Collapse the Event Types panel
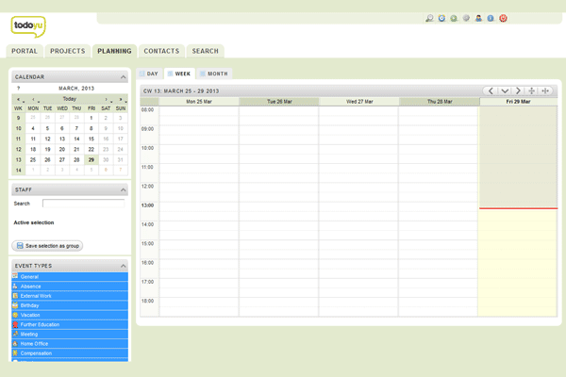The image size is (566, 377). tap(123, 266)
